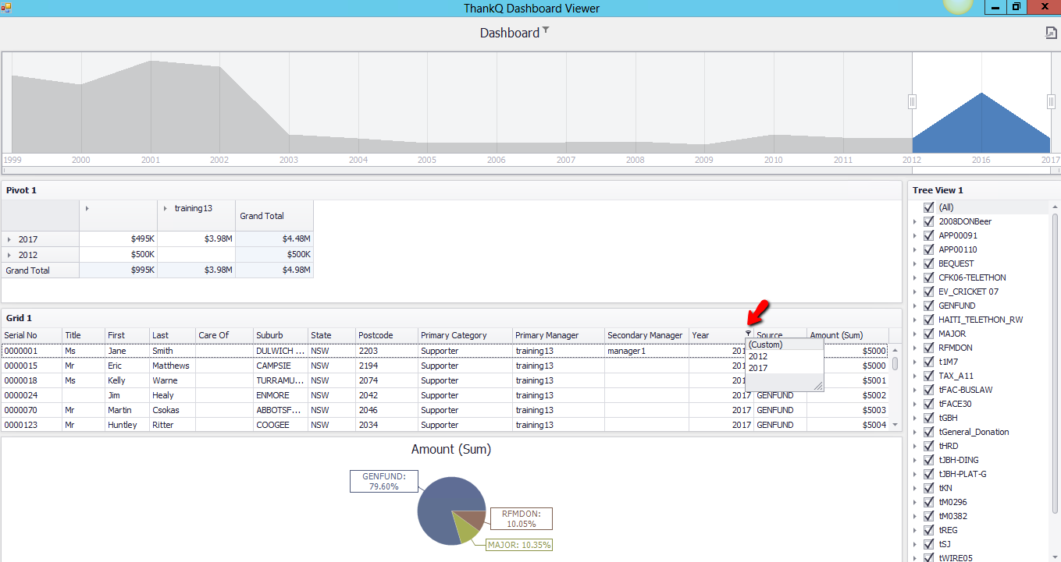Expand the training13 pivot column
Viewport: 1061px width, 562px height.
166,208
